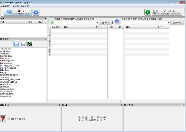Select sungwoo_up configuration
186x132 pixels.
coord(5,96)
